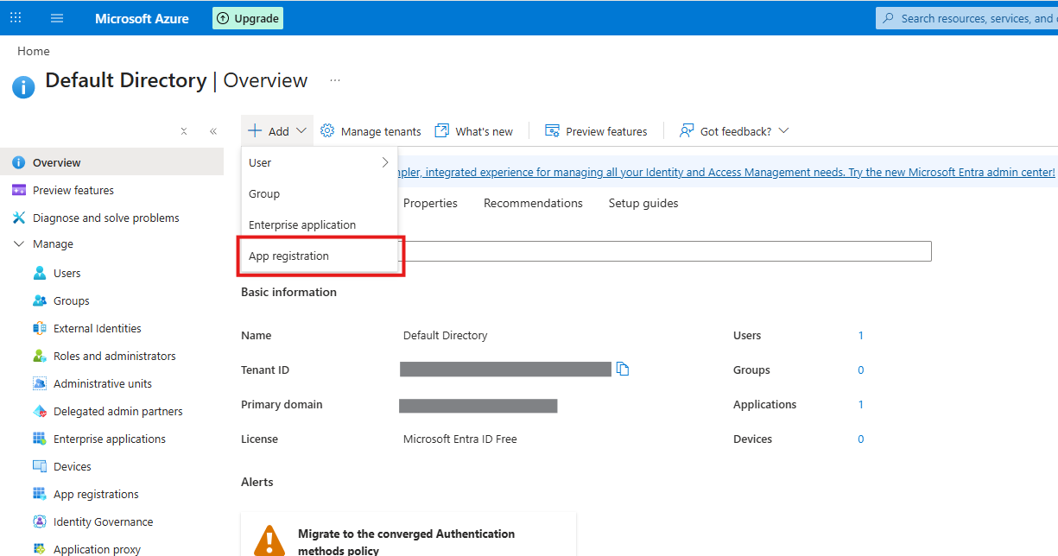This screenshot has height=556, width=1058.
Task: Select App registration in the Add menu
Action: pyautogui.click(x=320, y=256)
